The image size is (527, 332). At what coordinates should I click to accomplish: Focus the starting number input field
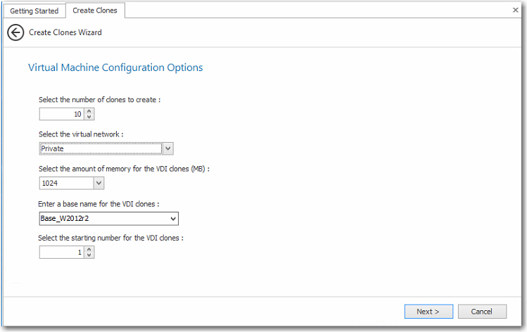(x=62, y=252)
